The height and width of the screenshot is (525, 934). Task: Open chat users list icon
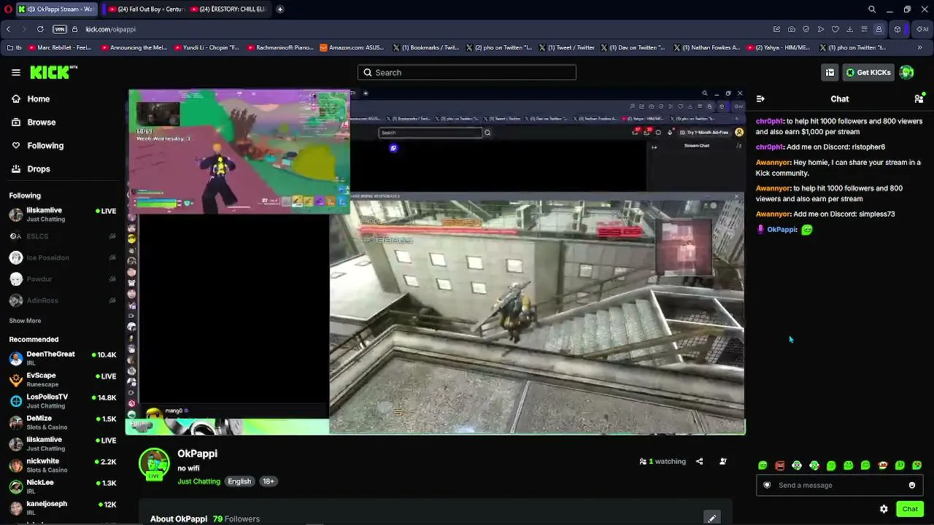pos(919,98)
